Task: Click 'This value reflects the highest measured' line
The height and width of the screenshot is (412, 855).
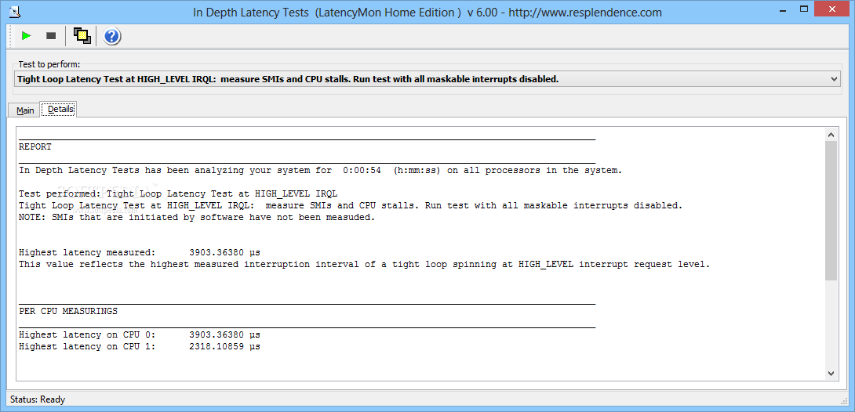Action: pos(365,265)
